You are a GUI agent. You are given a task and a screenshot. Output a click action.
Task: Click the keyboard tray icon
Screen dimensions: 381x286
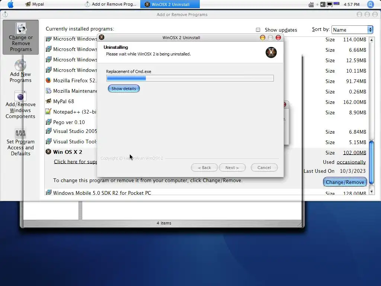click(311, 4)
